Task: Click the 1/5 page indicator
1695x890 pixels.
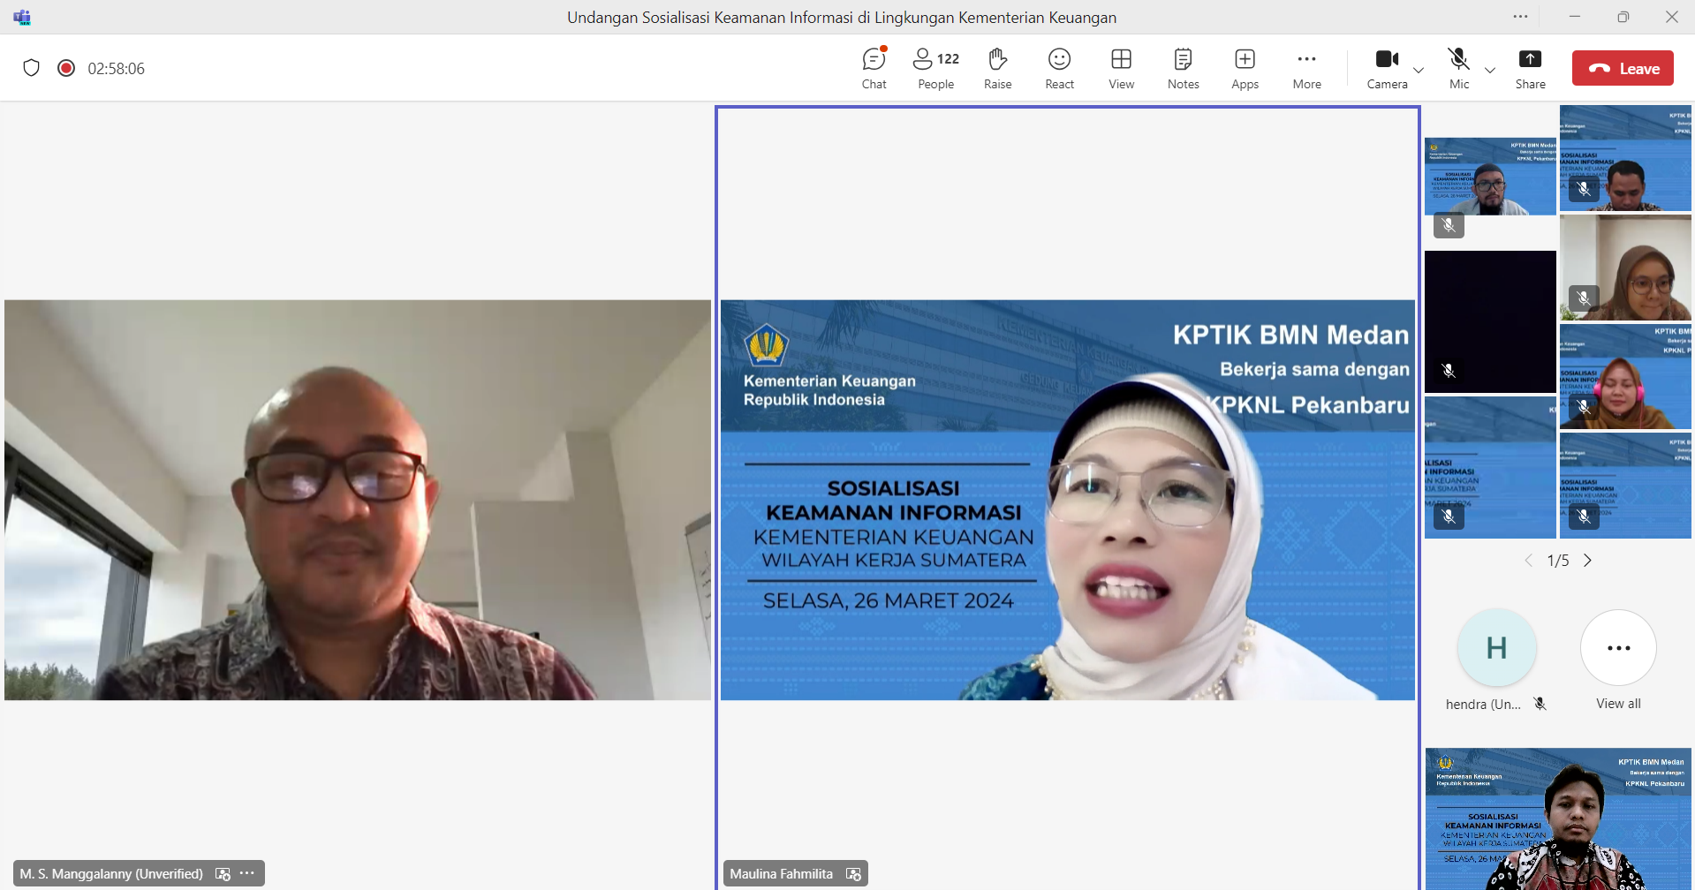Action: tap(1558, 561)
